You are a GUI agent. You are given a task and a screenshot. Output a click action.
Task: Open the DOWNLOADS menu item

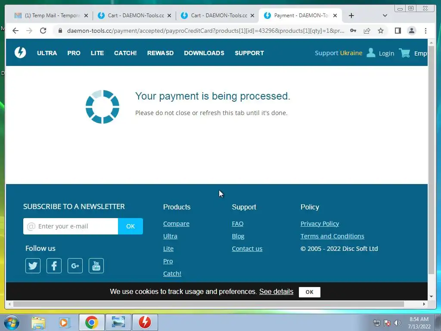[x=204, y=53]
